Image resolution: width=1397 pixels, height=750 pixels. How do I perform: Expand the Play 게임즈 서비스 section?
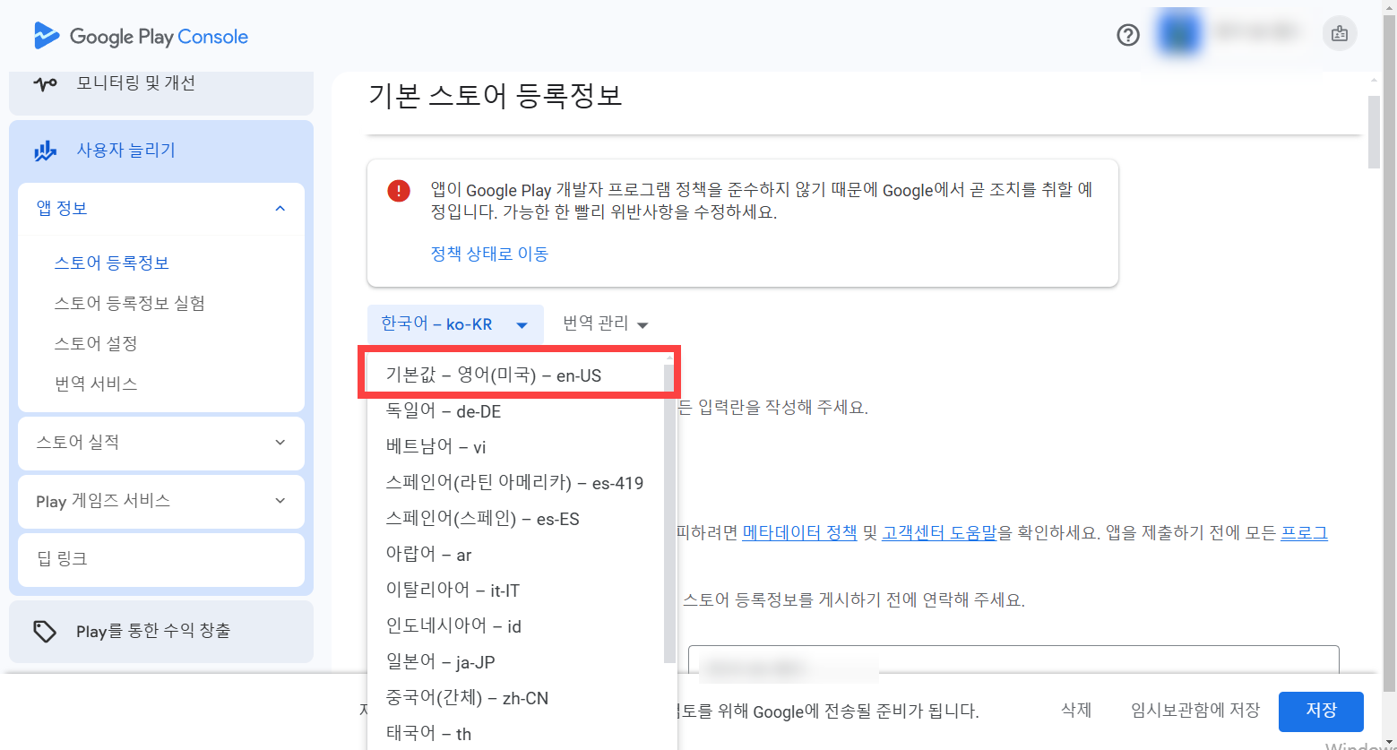(x=280, y=501)
